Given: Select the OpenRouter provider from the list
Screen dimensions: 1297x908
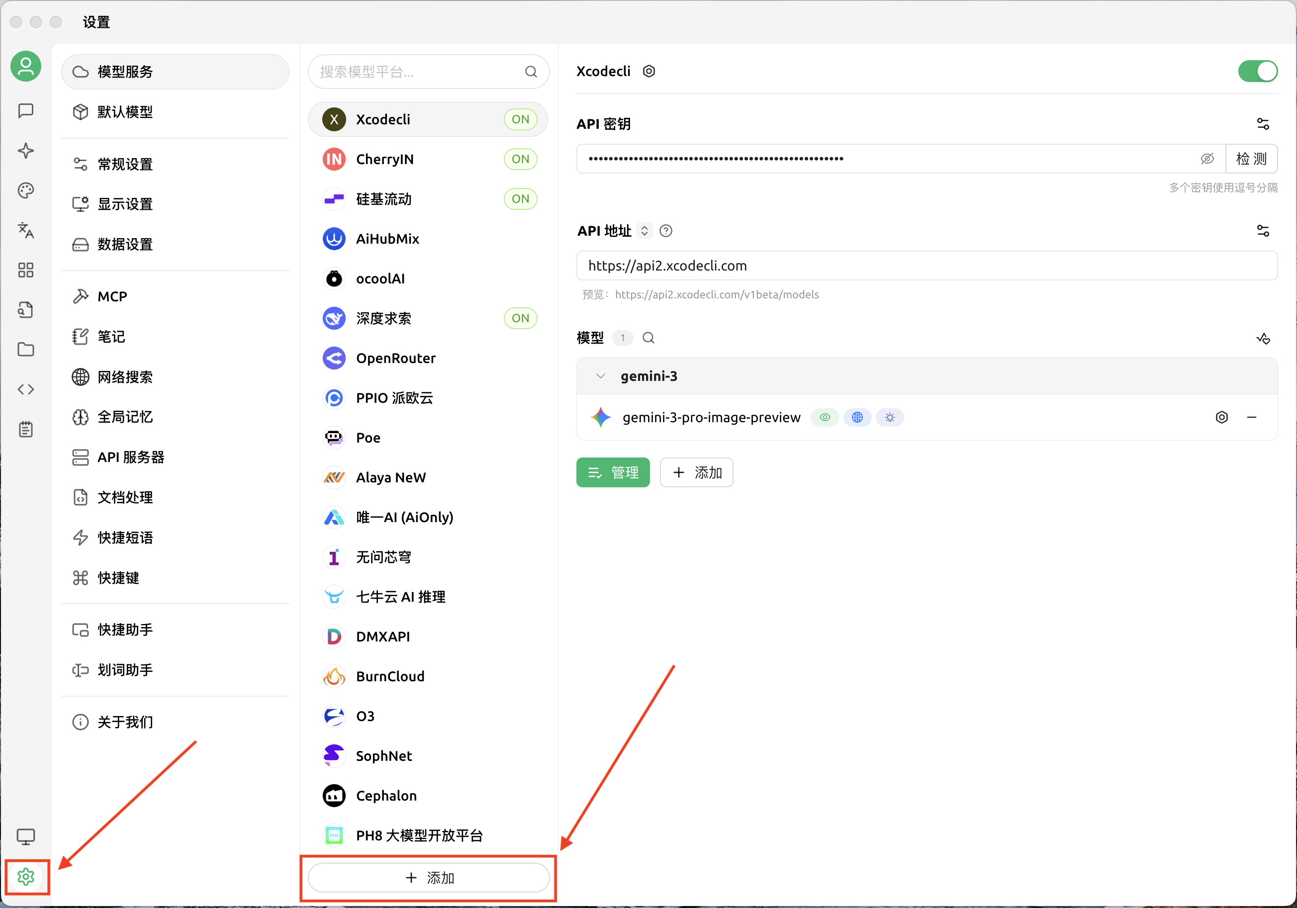Looking at the screenshot, I should pyautogui.click(x=395, y=358).
